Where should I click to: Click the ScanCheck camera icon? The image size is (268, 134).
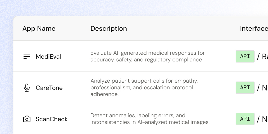pyautogui.click(x=27, y=119)
